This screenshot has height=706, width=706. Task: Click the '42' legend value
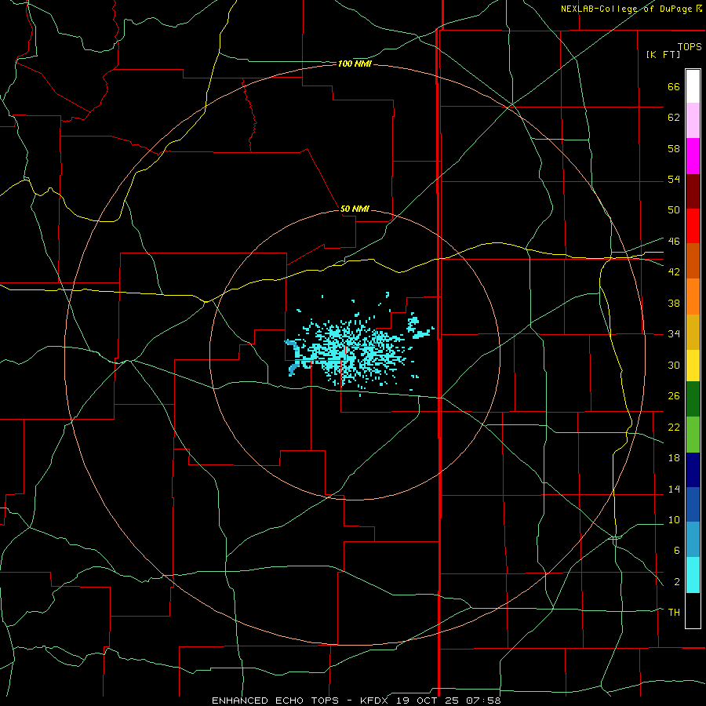(674, 271)
